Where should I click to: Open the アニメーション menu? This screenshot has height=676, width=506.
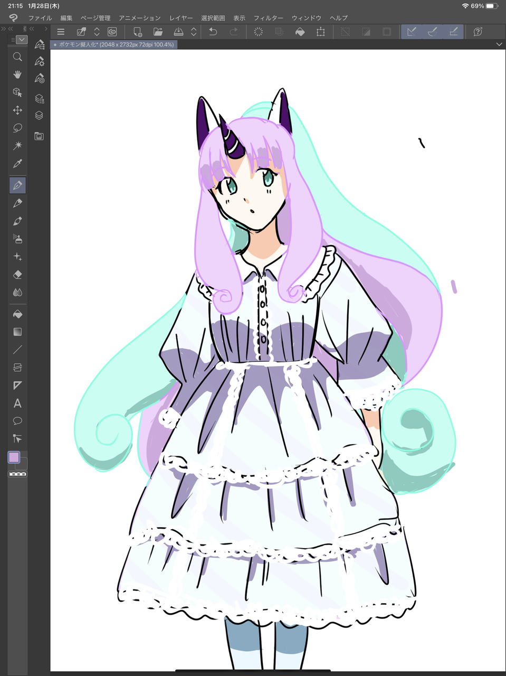[140, 18]
